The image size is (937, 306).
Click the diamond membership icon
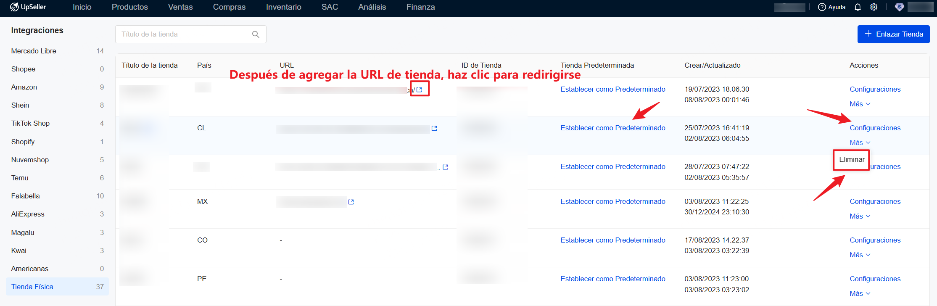[899, 7]
